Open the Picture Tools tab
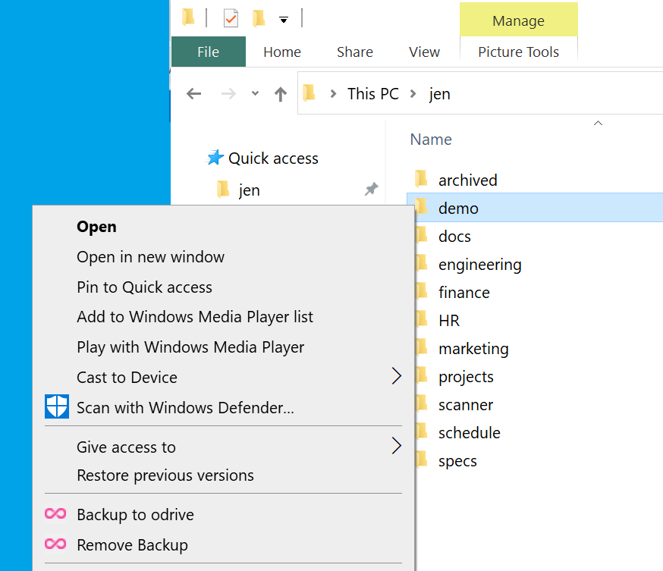This screenshot has height=571, width=663. pyautogui.click(x=518, y=52)
